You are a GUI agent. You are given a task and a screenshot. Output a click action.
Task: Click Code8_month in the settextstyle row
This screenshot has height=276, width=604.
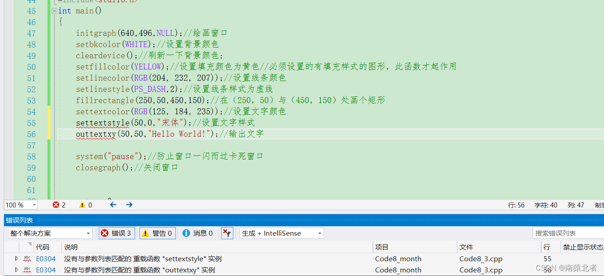pos(398,259)
